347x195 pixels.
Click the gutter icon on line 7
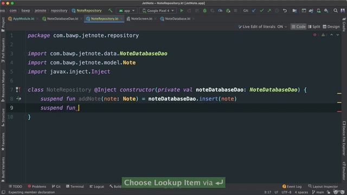click(x=18, y=89)
